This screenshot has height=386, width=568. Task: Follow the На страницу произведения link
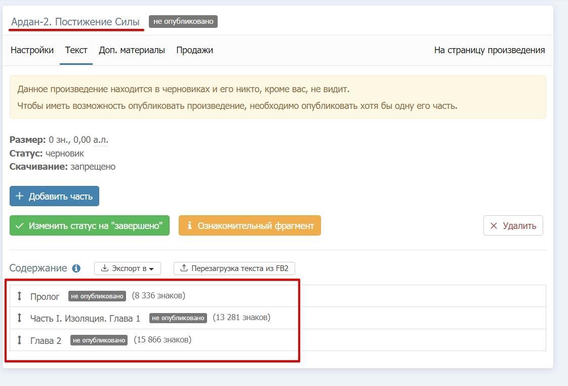coord(489,50)
